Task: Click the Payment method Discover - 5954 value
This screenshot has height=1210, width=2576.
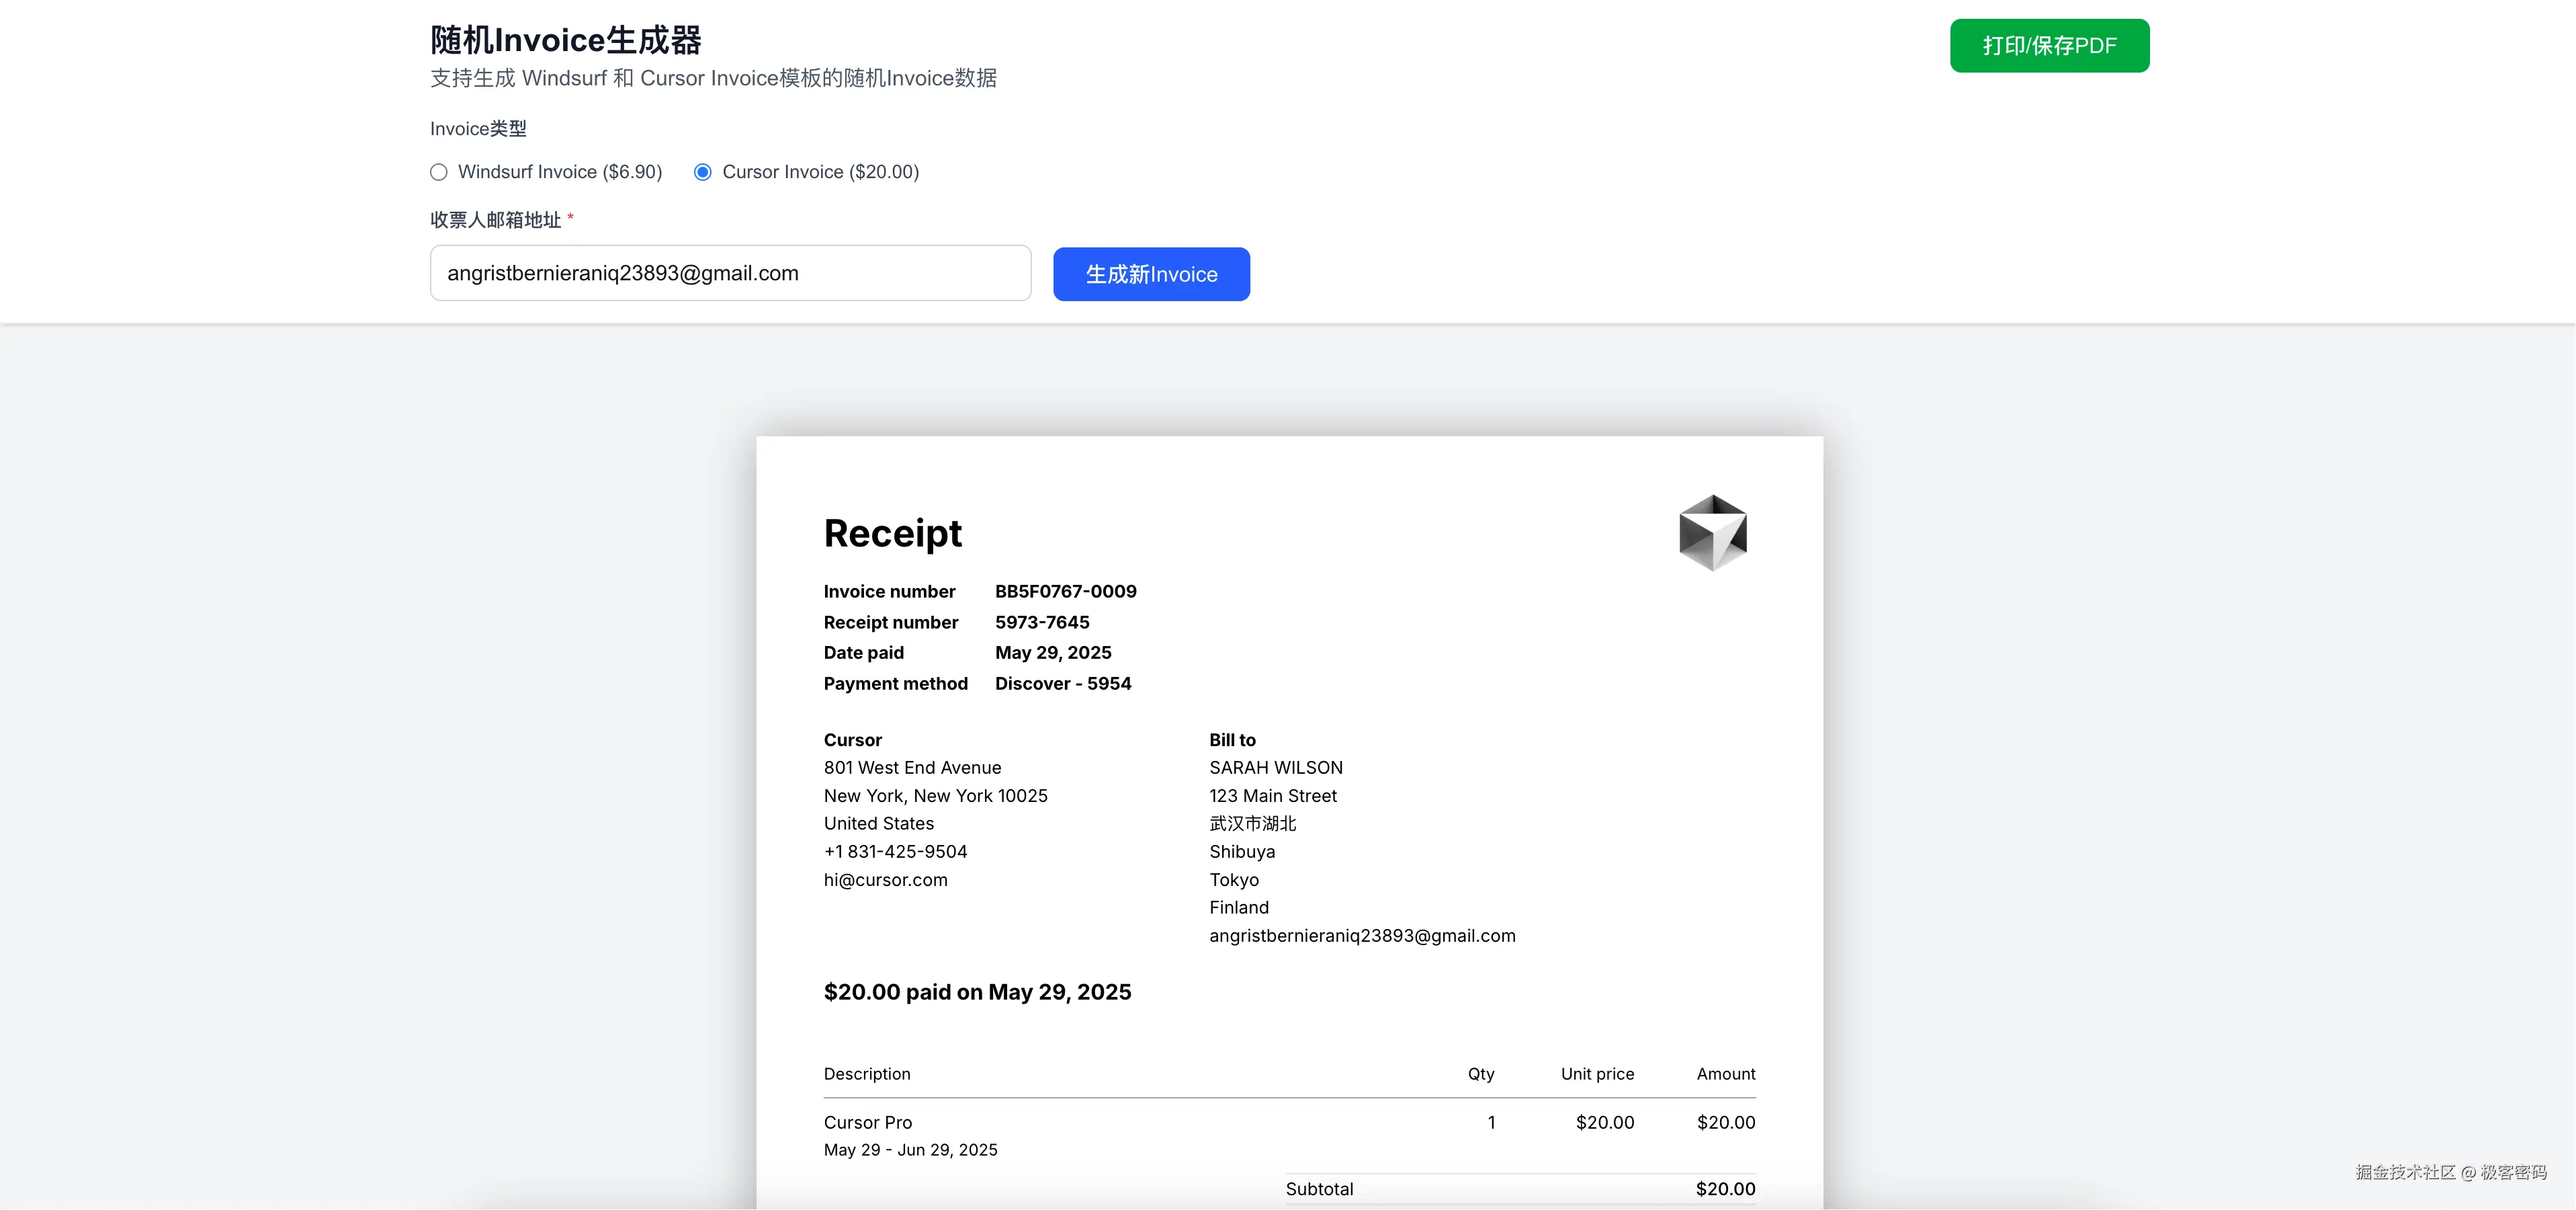Action: coord(1062,684)
